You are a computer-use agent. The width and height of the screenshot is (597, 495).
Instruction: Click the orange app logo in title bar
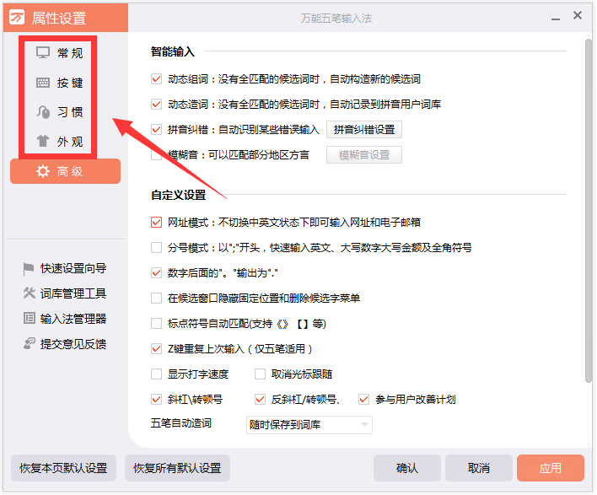pyautogui.click(x=17, y=18)
